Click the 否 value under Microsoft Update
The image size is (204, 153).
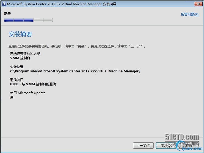pyautogui.click(x=12, y=97)
